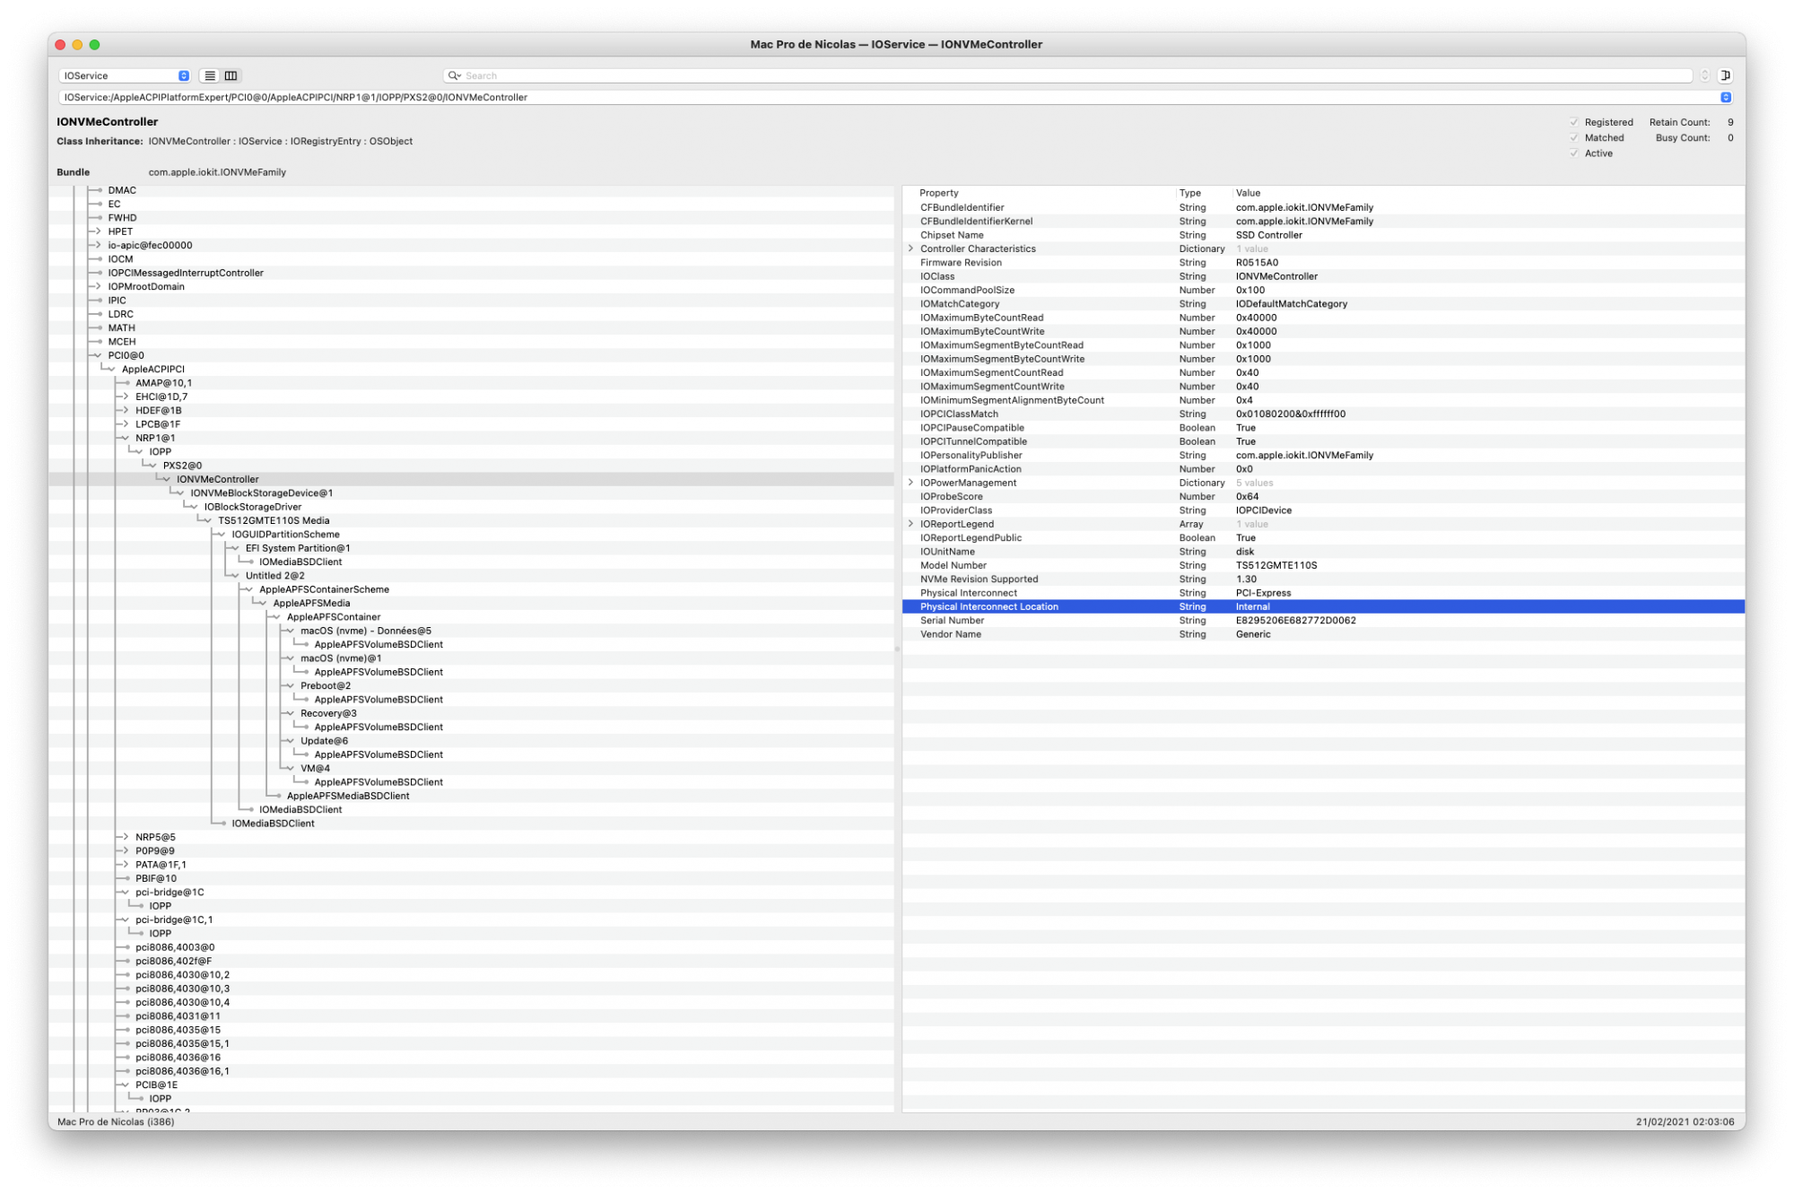Expand the IOReportLegend array
Image resolution: width=1794 pixels, height=1194 pixels.
point(910,524)
